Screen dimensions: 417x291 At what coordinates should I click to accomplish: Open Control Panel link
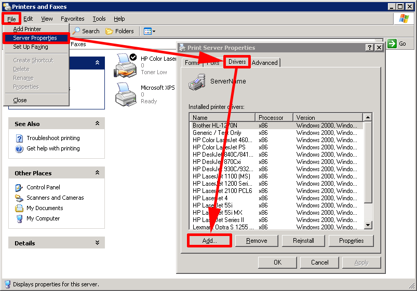(x=43, y=187)
